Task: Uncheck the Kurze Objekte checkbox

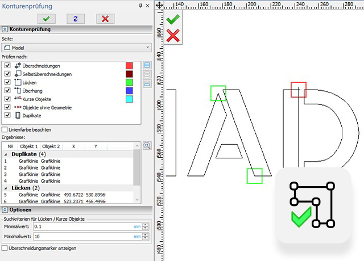Action: pos(7,99)
